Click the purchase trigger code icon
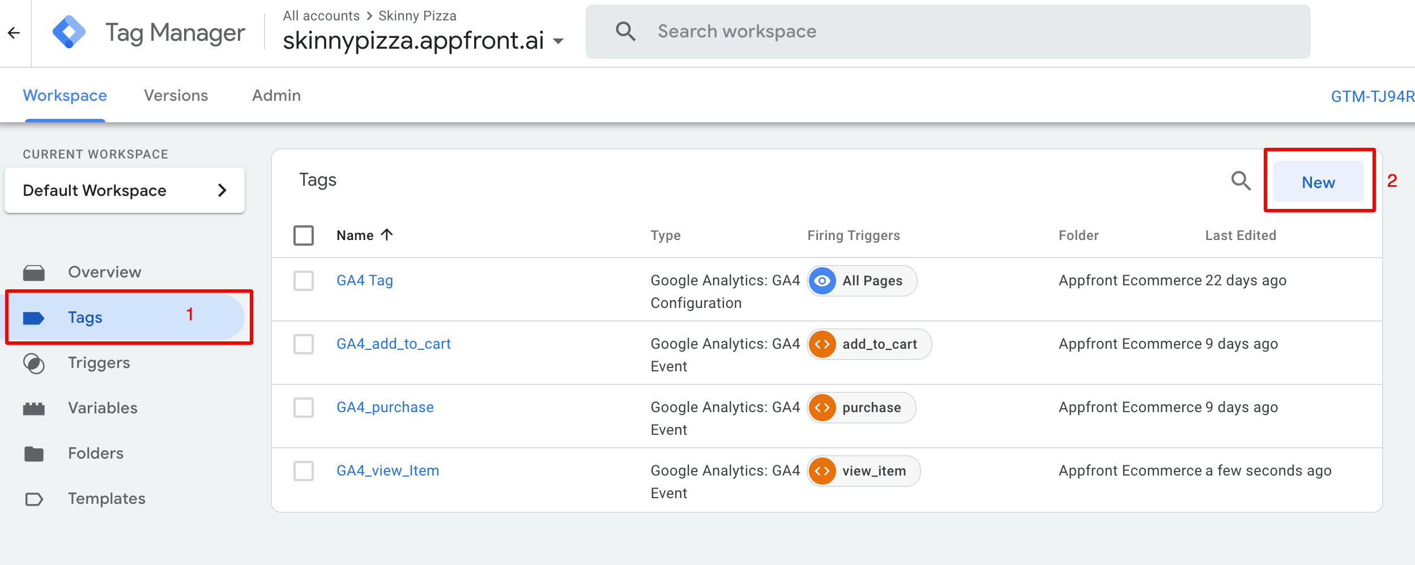This screenshot has height=565, width=1415. coord(822,408)
